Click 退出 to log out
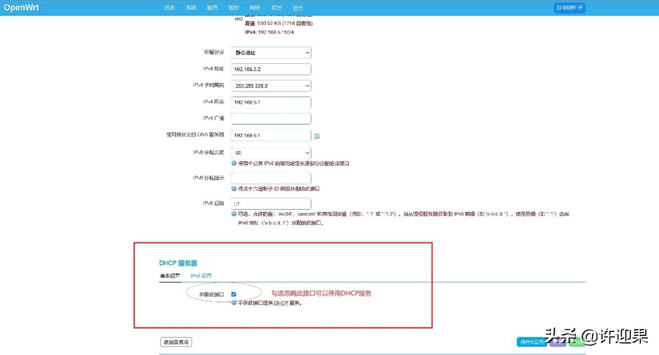 click(297, 7)
